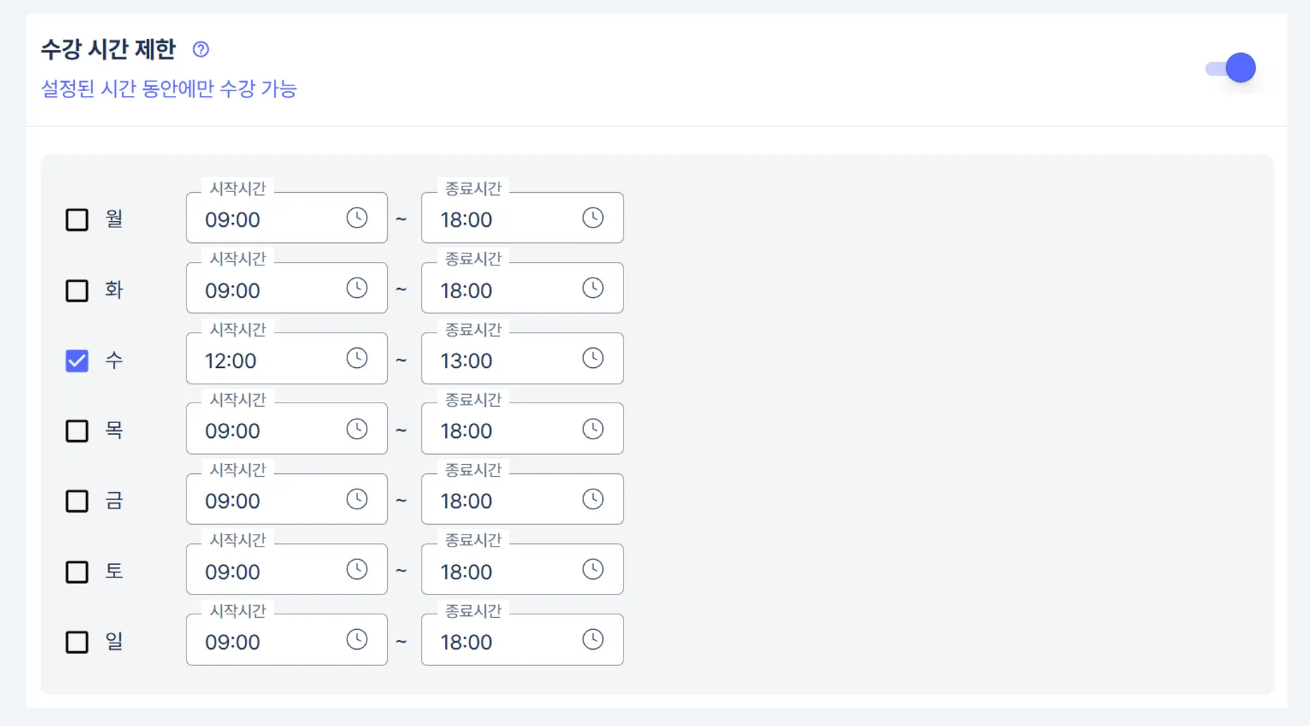Image resolution: width=1310 pixels, height=726 pixels.
Task: Check the 월 (Monday) checkbox
Action: 77,220
